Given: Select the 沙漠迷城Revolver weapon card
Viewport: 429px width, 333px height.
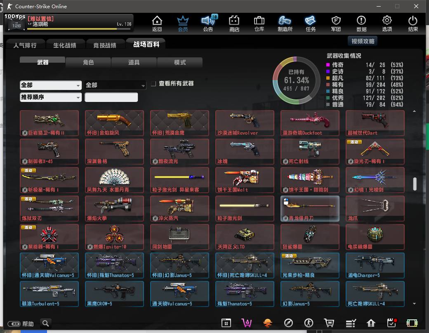Looking at the screenshot, I should 245,123.
